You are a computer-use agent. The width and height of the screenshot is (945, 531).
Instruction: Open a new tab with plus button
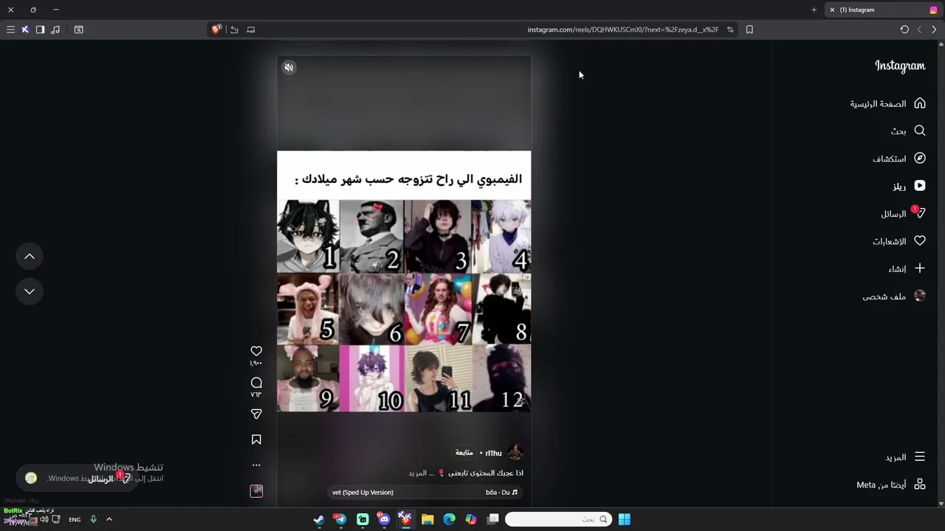(814, 10)
